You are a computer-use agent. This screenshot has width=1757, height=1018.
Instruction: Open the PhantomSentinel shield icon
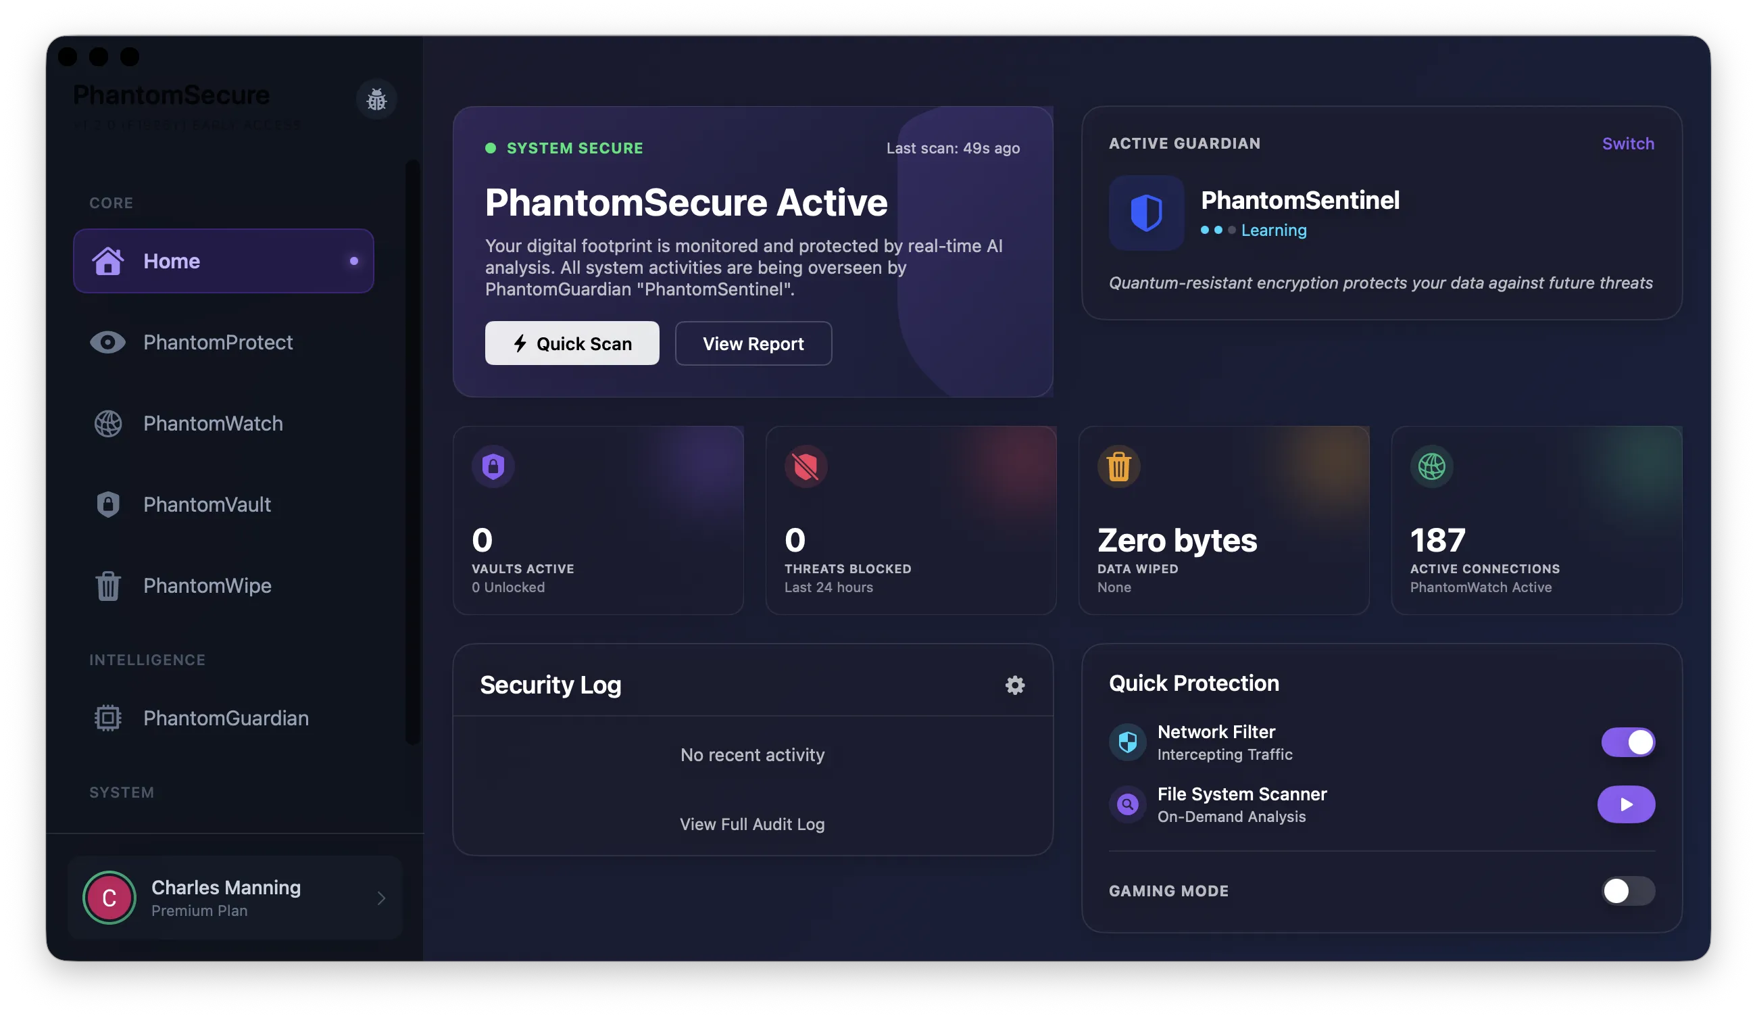1145,214
